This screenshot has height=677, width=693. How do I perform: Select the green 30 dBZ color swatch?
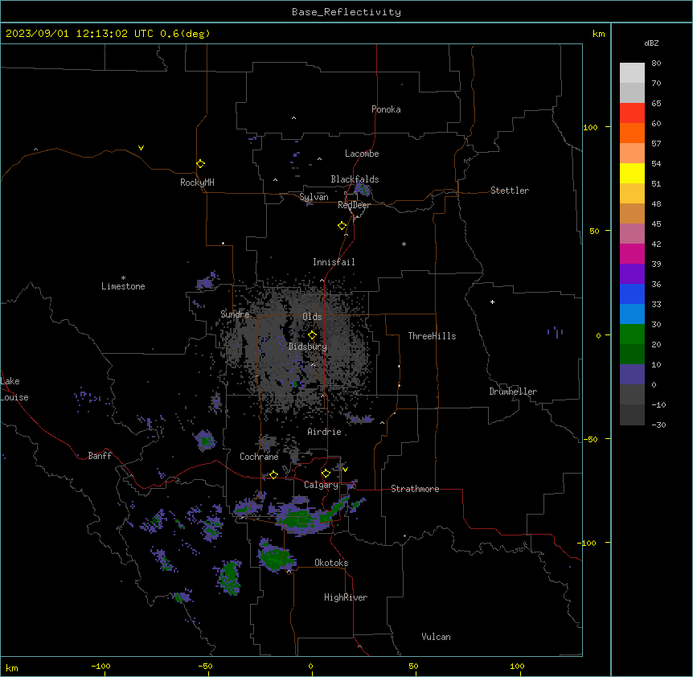[632, 334]
